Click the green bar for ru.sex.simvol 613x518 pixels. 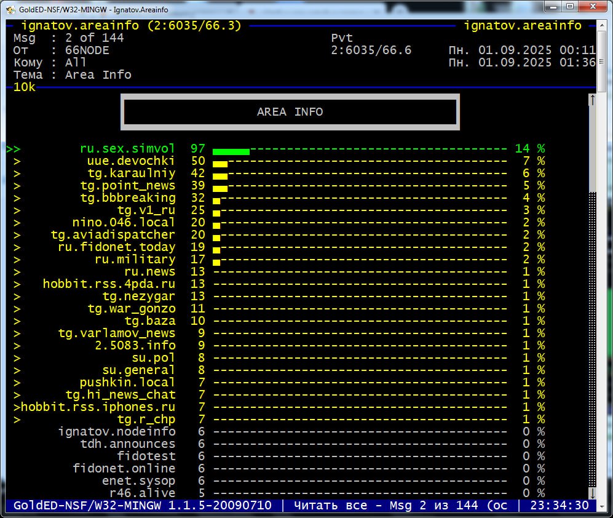coord(231,151)
